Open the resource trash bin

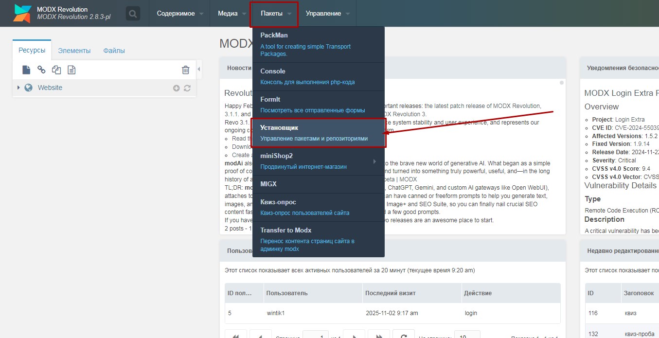(185, 70)
